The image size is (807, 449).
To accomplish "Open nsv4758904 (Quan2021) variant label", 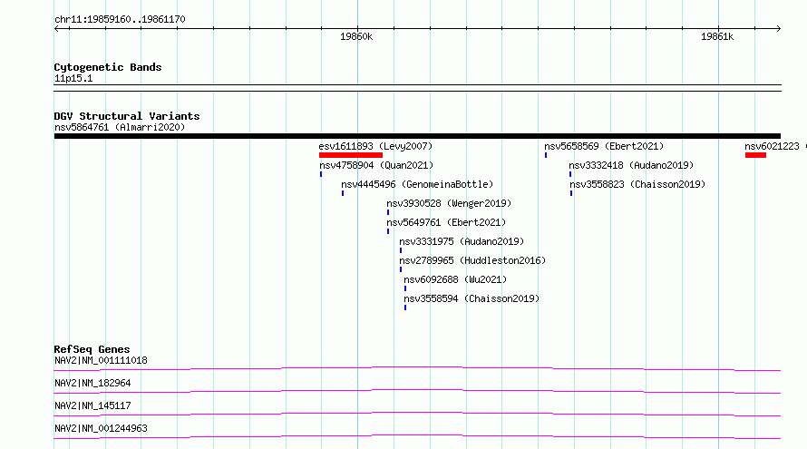I will [x=376, y=165].
